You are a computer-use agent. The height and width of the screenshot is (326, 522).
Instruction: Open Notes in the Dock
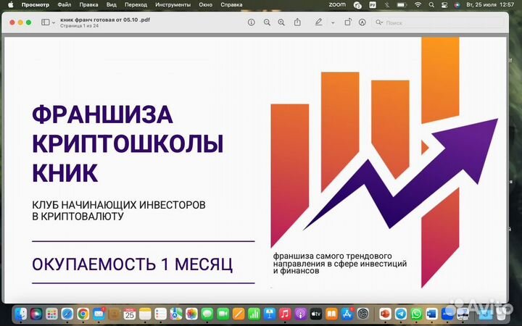145,314
